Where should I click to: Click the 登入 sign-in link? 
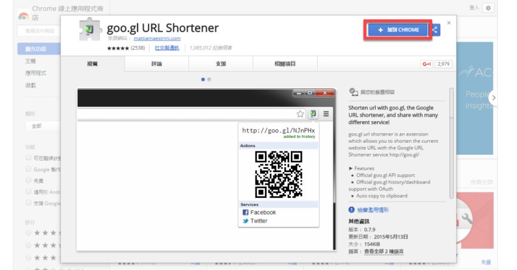(x=474, y=8)
